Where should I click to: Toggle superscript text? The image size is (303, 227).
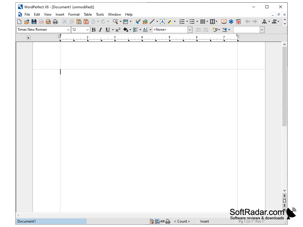click(117, 30)
